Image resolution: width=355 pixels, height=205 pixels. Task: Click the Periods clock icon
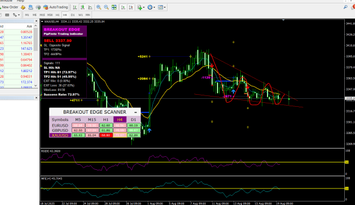[x=150, y=7]
